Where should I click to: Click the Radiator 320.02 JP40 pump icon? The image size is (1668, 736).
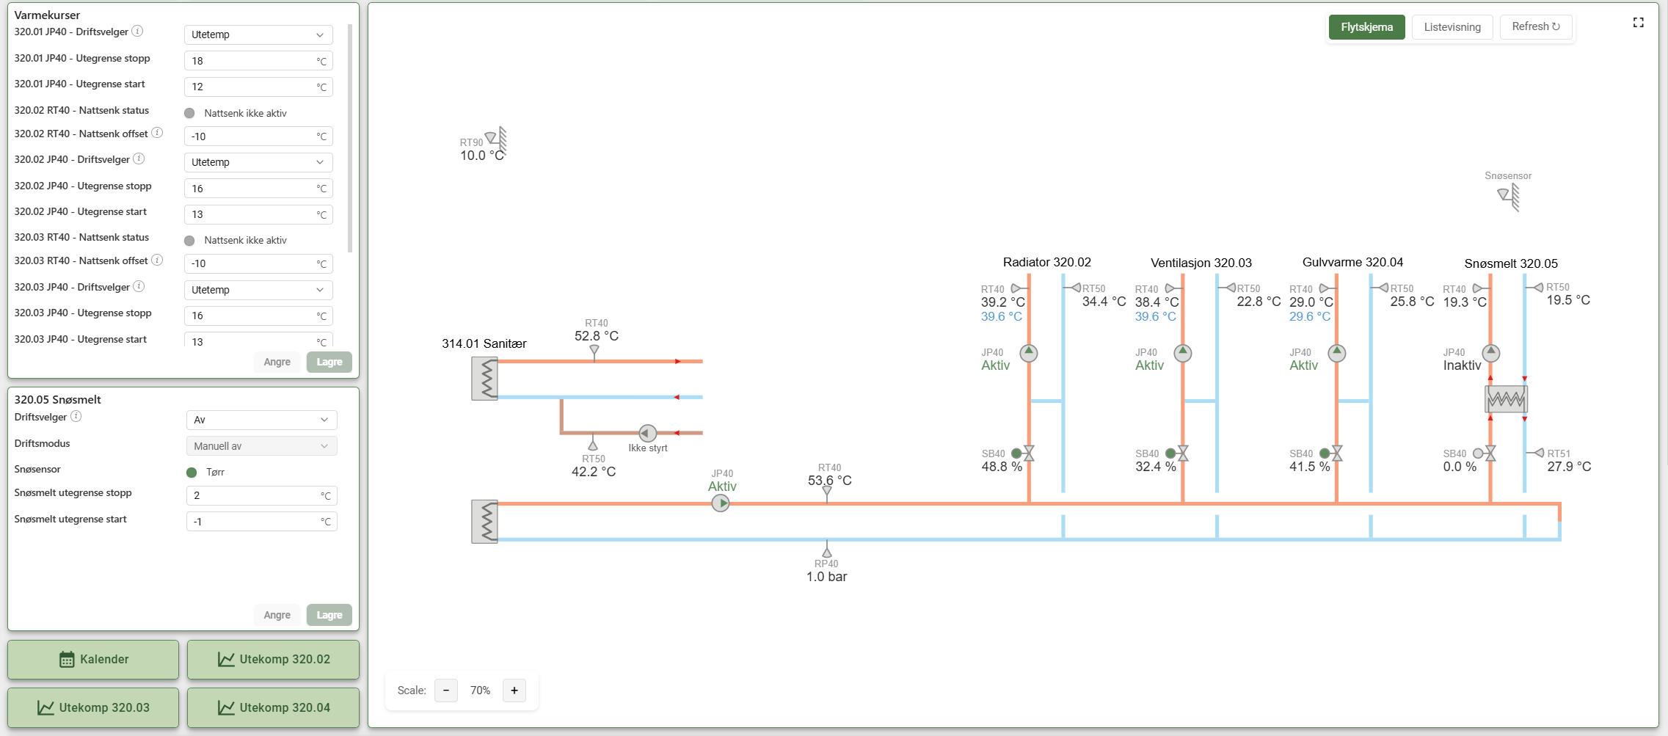(x=1029, y=353)
